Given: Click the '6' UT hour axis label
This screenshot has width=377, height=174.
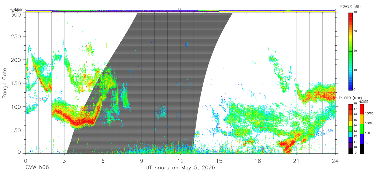Looking at the screenshot, I should click(103, 161).
